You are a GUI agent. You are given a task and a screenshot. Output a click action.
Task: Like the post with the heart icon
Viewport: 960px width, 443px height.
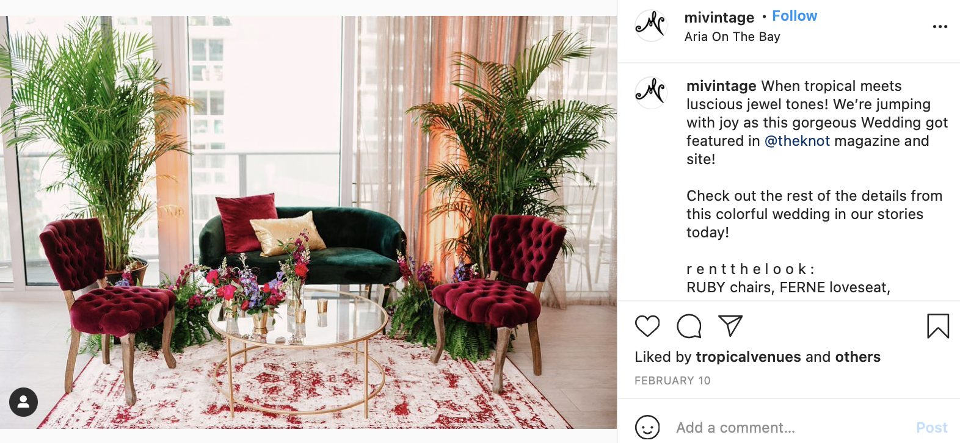coord(647,326)
